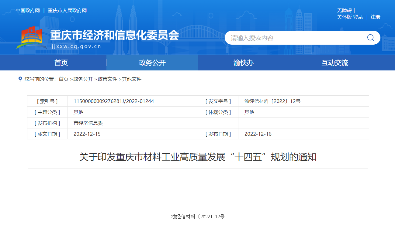
Task: Navigate to 政策文件 in breadcrumb
Action: 107,79
